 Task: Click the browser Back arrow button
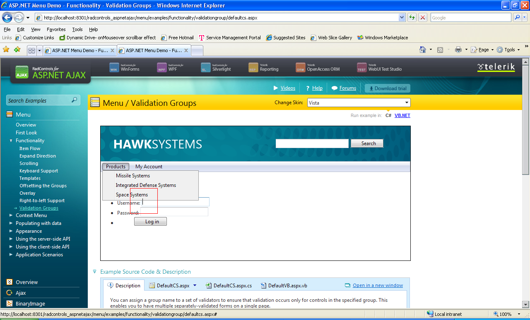coord(7,18)
